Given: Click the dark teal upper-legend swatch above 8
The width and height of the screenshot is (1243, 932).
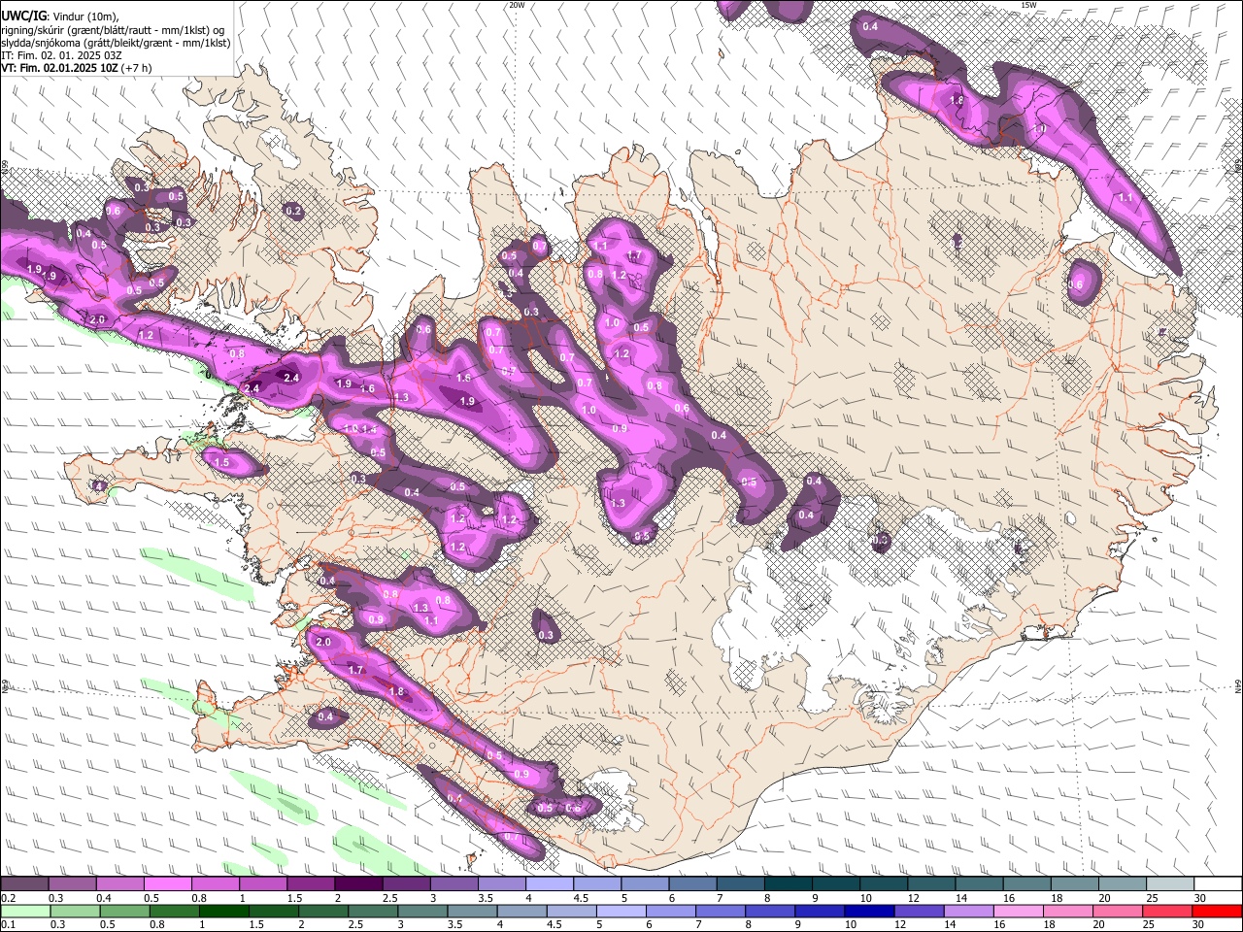Looking at the screenshot, I should tap(789, 884).
